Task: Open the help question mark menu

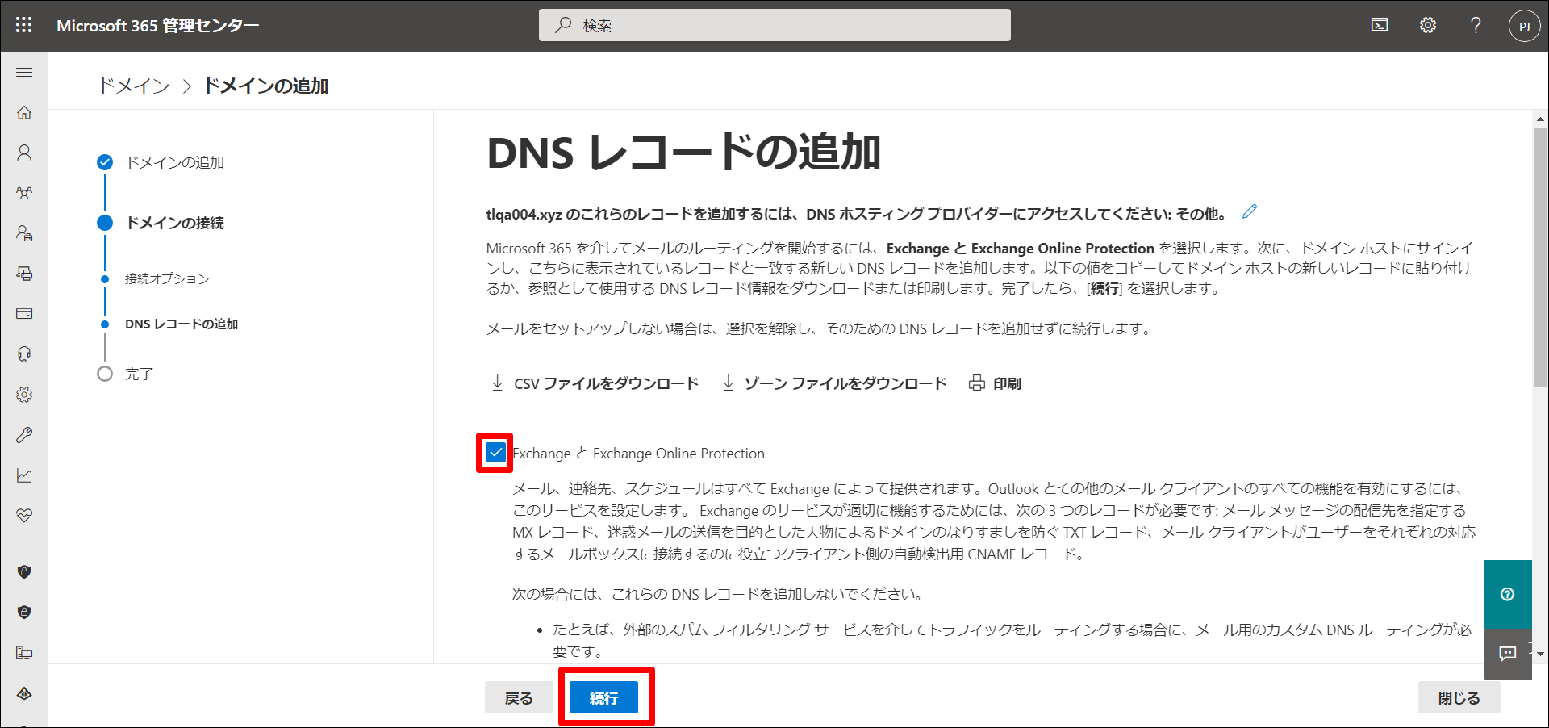Action: [1476, 25]
